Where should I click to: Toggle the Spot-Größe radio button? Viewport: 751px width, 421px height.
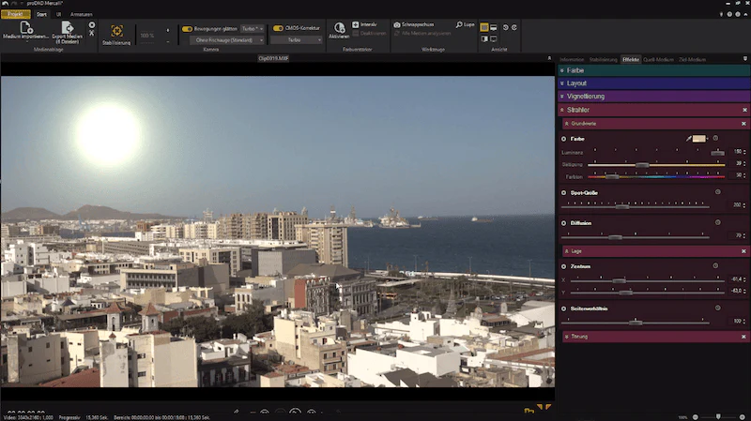(x=564, y=193)
